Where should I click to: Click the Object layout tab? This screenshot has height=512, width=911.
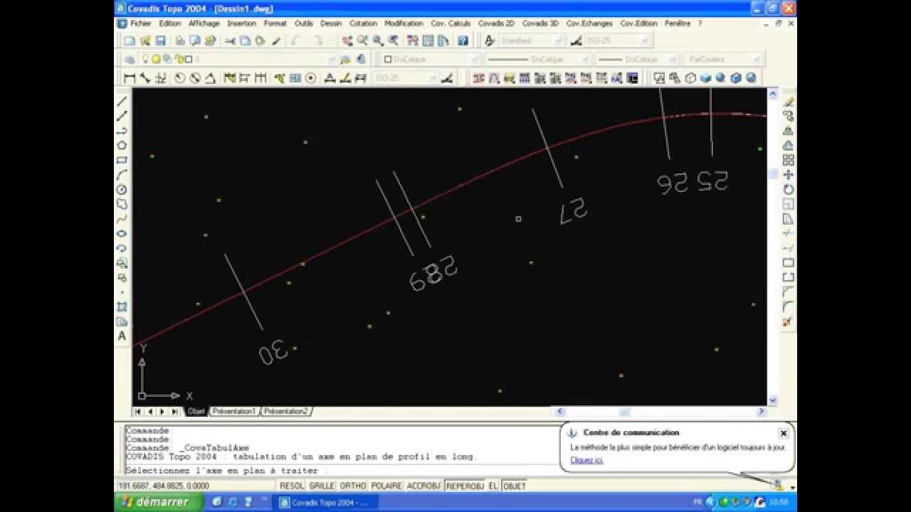point(196,411)
